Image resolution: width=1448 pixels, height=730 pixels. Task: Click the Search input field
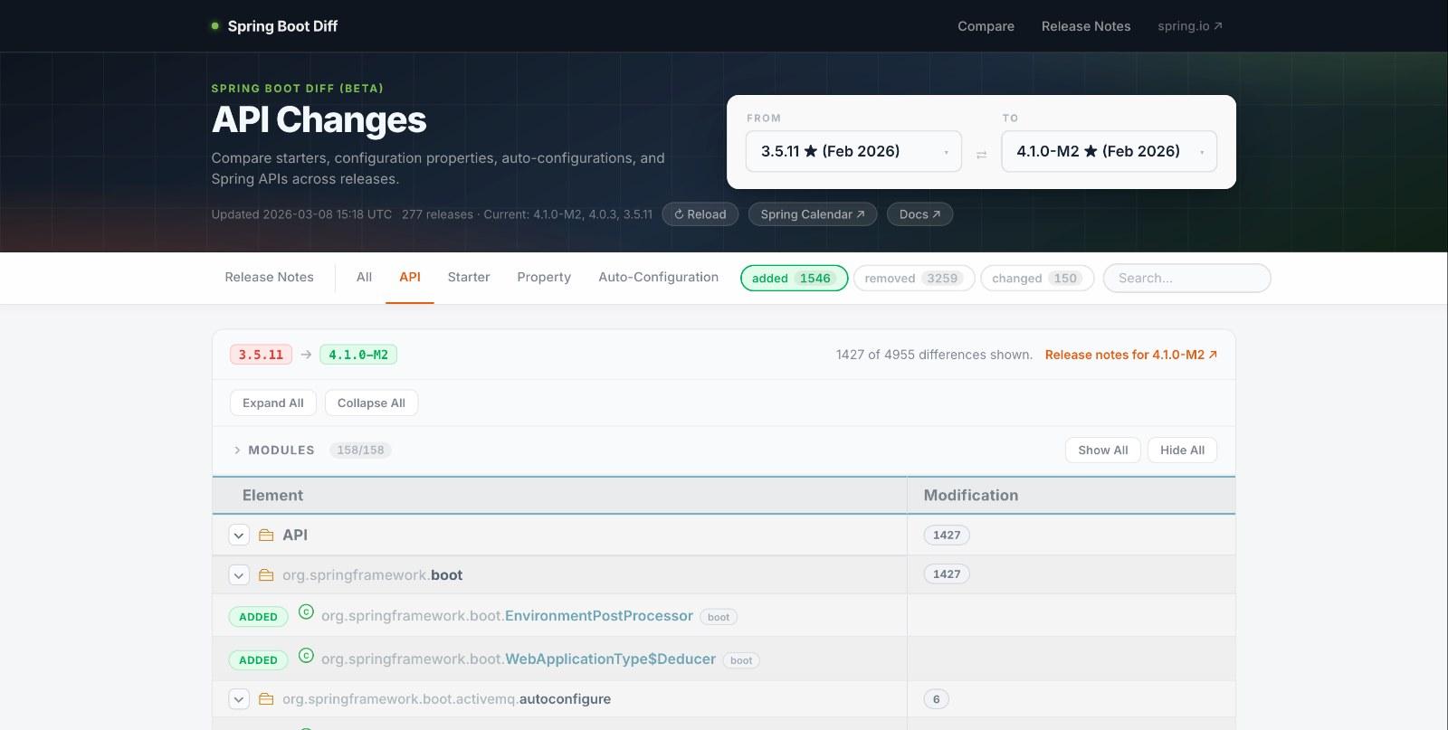click(x=1186, y=278)
